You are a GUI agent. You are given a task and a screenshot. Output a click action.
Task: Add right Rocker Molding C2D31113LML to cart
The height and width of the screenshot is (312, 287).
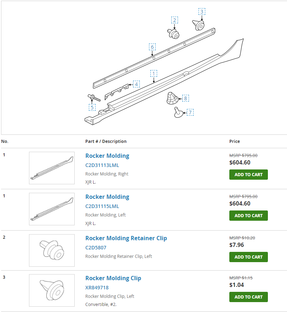(x=248, y=174)
